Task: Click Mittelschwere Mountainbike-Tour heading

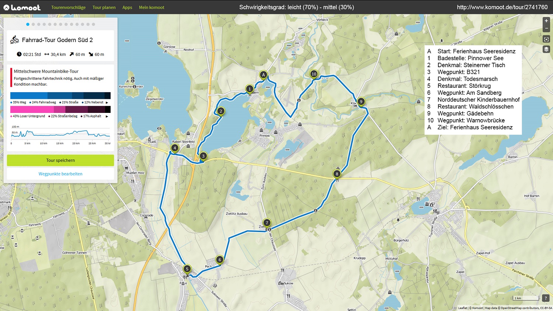Action: [46, 71]
